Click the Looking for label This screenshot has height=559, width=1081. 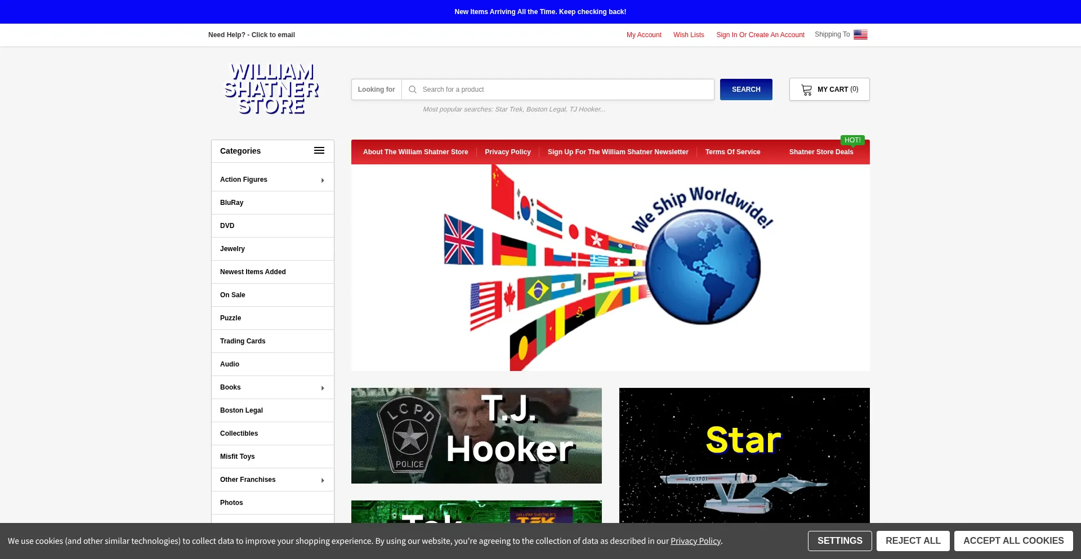click(x=376, y=90)
